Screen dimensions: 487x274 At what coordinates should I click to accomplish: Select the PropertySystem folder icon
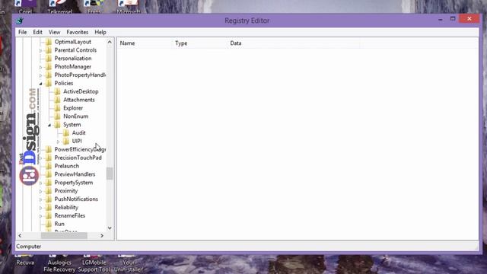click(x=49, y=183)
